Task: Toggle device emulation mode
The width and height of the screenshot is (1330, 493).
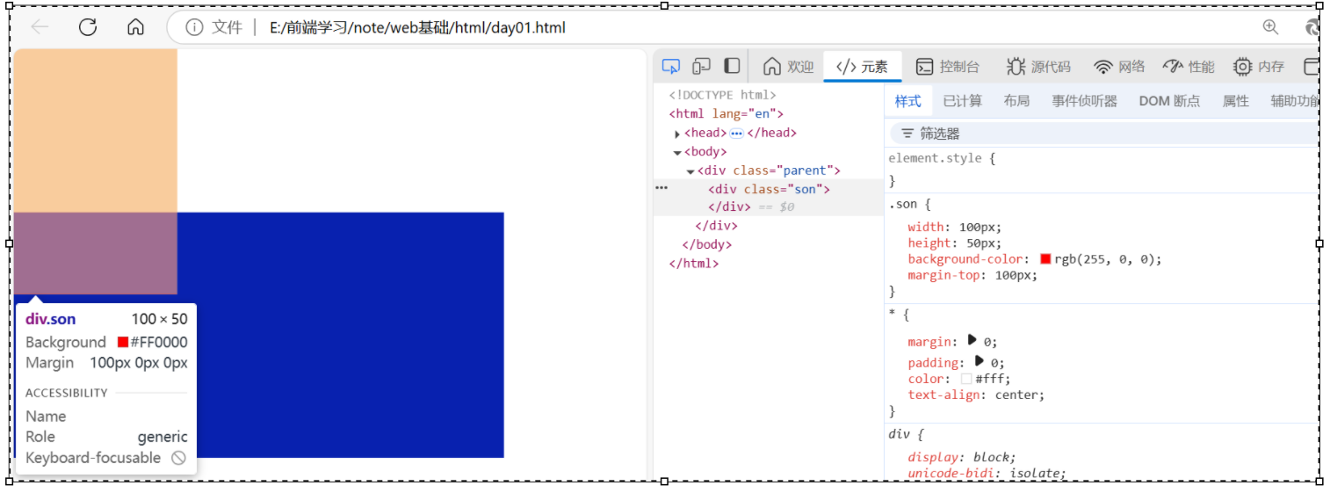Action: pyautogui.click(x=701, y=66)
